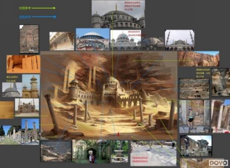Click the green legend label
Image resolution: width=230 pixels, height=168 pixels.
click(25, 8)
